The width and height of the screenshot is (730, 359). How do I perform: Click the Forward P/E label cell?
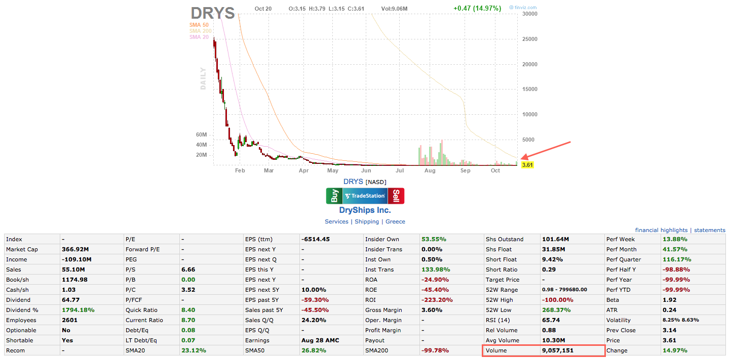[x=152, y=249]
